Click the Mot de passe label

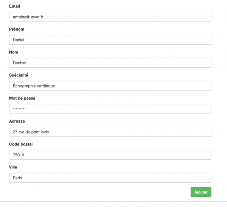coord(22,98)
